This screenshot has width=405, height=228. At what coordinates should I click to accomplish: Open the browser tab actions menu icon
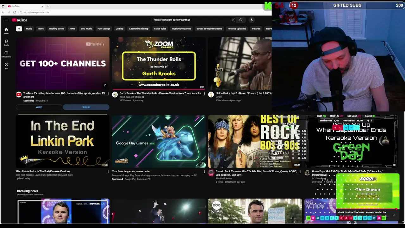tap(3, 6)
